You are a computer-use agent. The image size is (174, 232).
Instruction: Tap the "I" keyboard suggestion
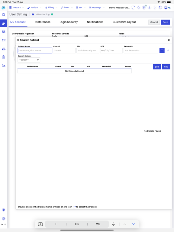[x=56, y=224]
